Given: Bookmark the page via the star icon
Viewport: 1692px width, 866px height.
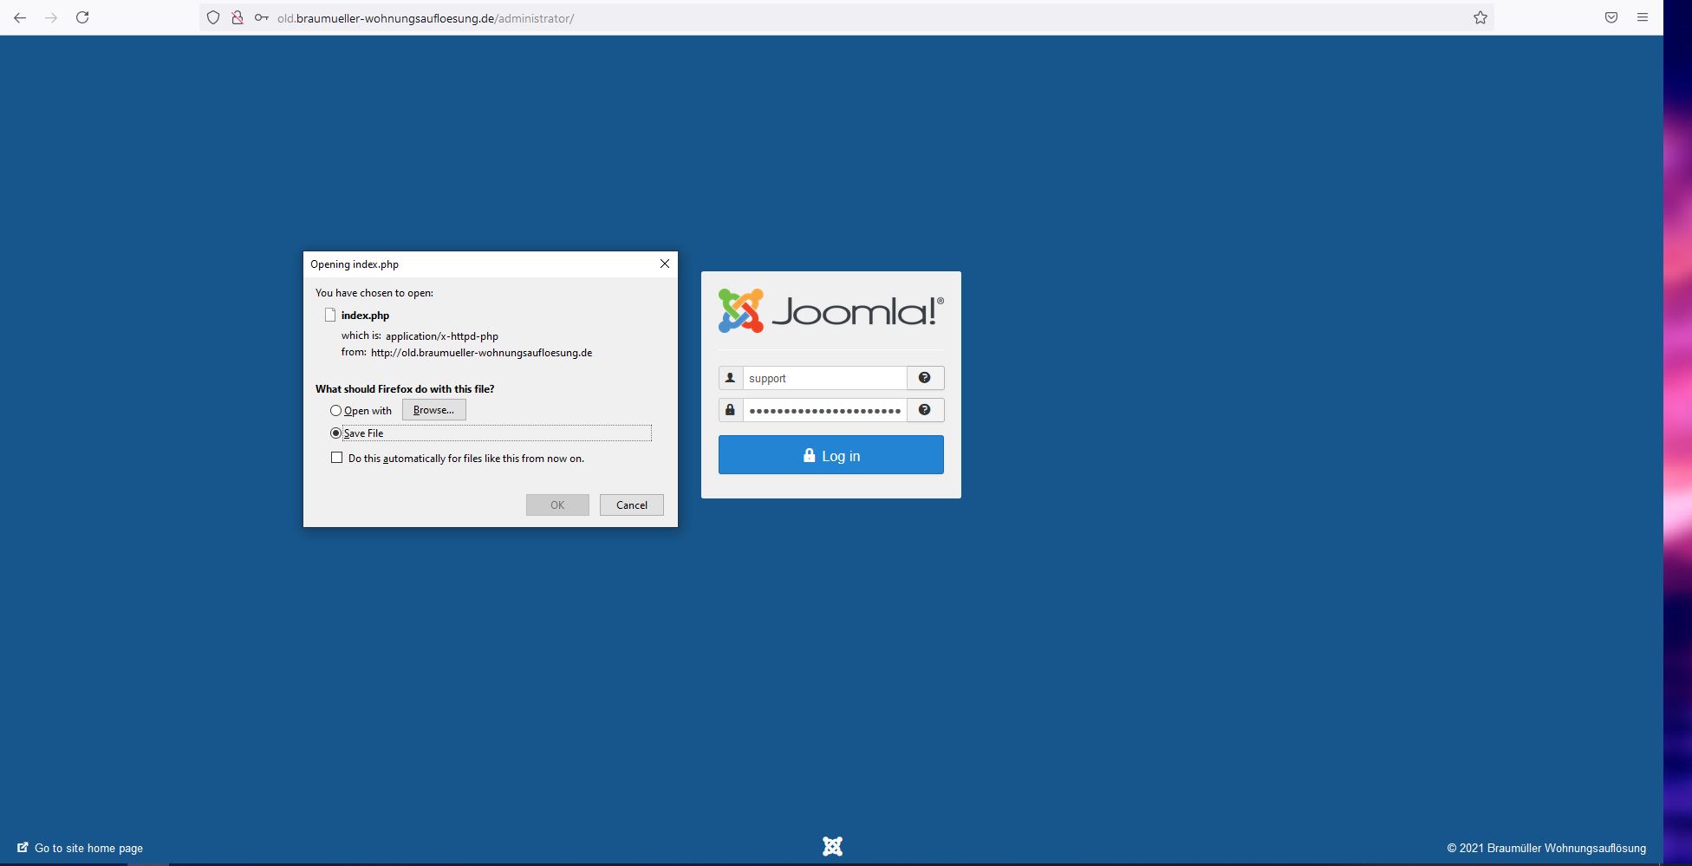Looking at the screenshot, I should coord(1480,16).
